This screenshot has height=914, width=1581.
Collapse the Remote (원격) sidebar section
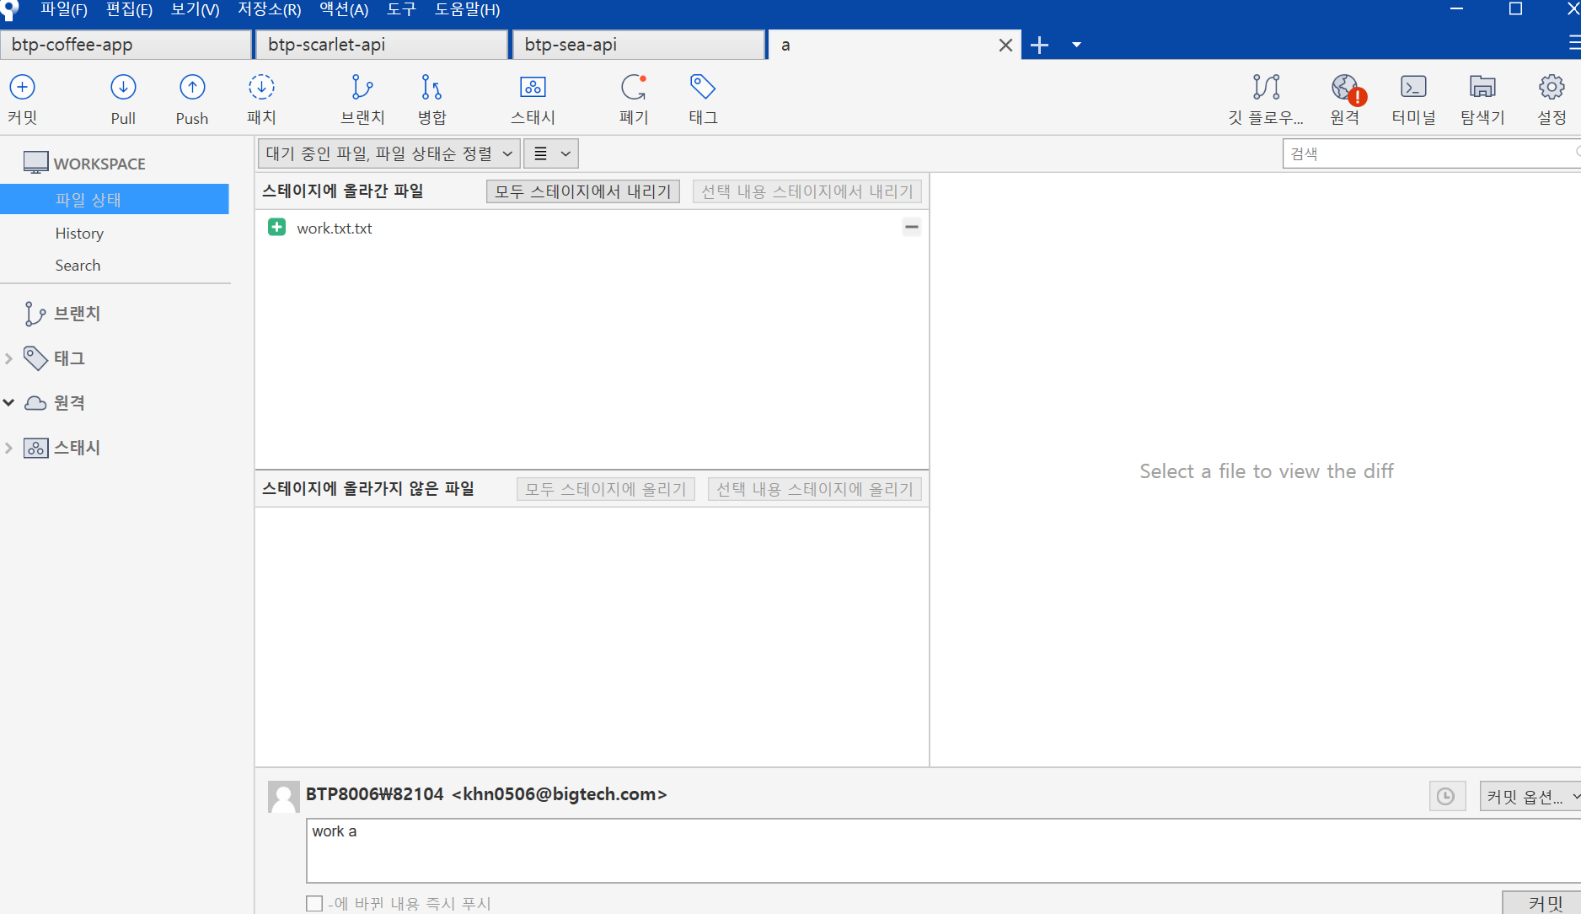pyautogui.click(x=8, y=403)
